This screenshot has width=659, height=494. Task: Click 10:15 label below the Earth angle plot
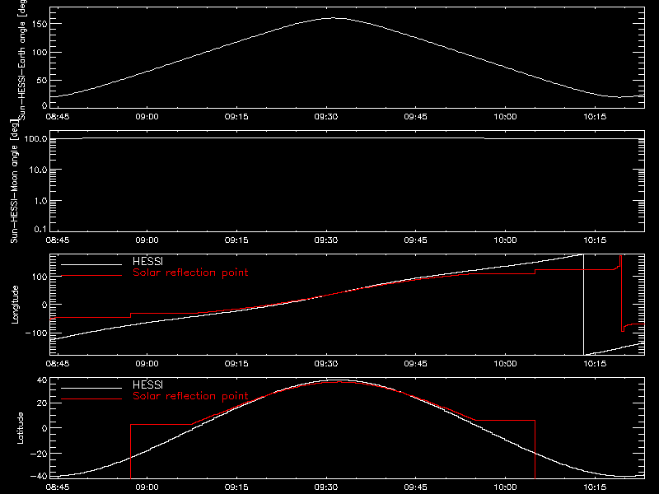pos(595,117)
